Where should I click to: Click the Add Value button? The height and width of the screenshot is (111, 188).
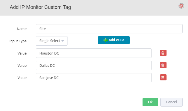[114, 40]
